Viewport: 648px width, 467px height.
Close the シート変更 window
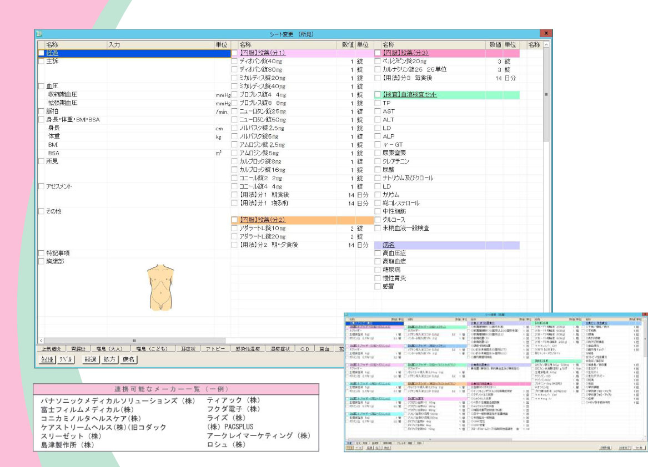pos(546,34)
